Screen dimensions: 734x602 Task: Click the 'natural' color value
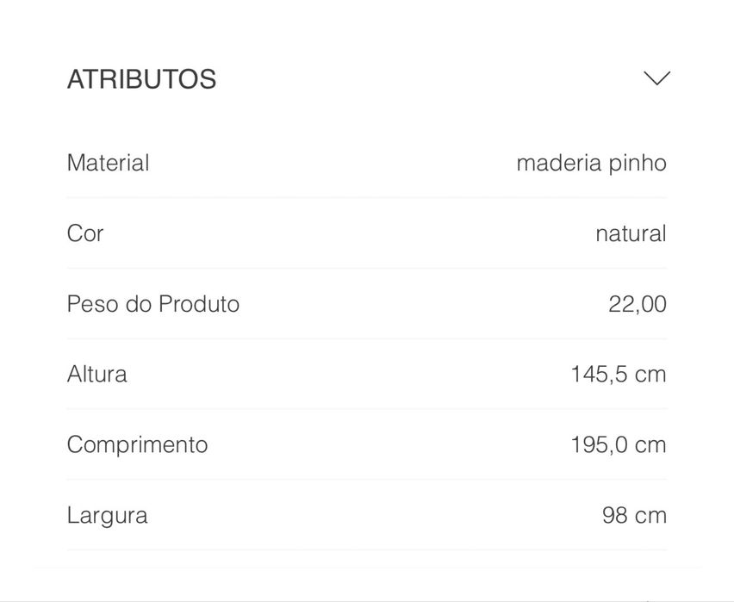631,233
